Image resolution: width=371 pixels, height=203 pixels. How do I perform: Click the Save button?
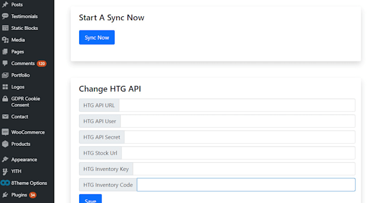click(91, 199)
